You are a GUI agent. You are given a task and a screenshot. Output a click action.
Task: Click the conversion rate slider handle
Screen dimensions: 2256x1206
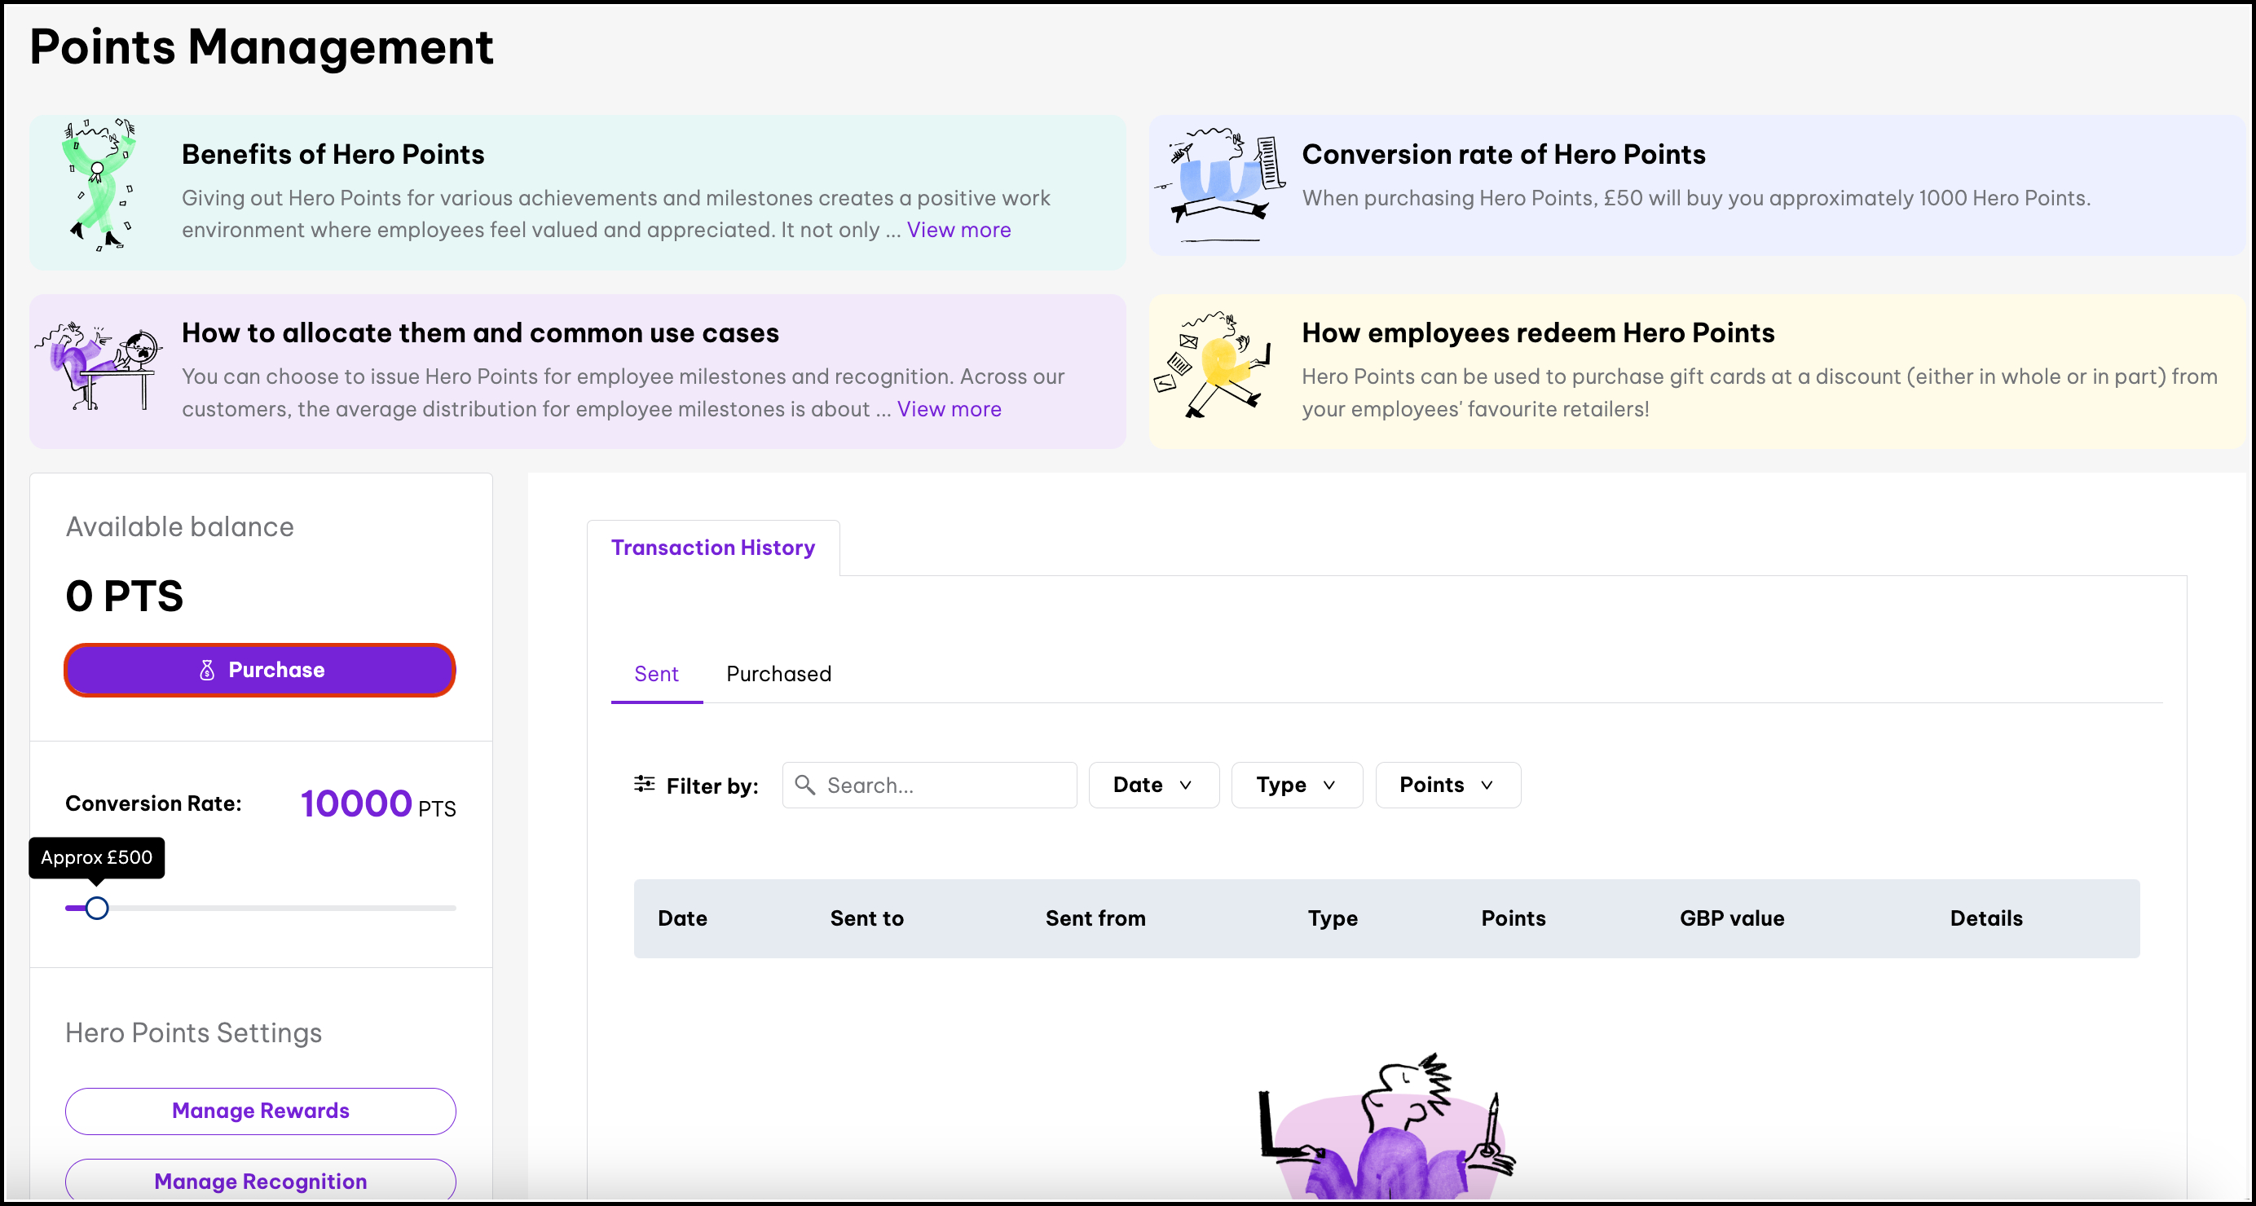[97, 909]
